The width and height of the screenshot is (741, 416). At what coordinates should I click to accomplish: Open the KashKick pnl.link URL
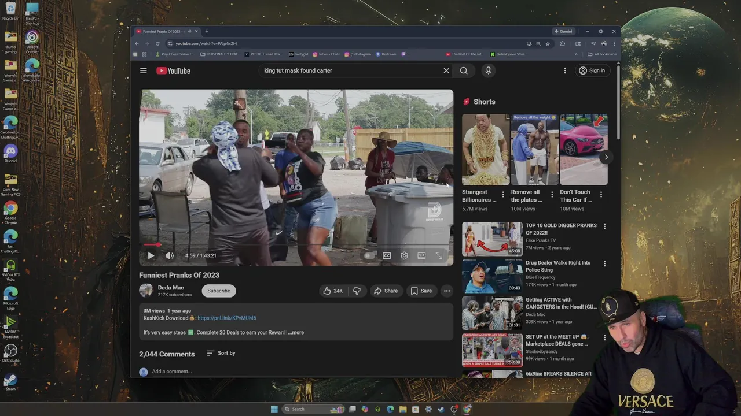point(227,318)
